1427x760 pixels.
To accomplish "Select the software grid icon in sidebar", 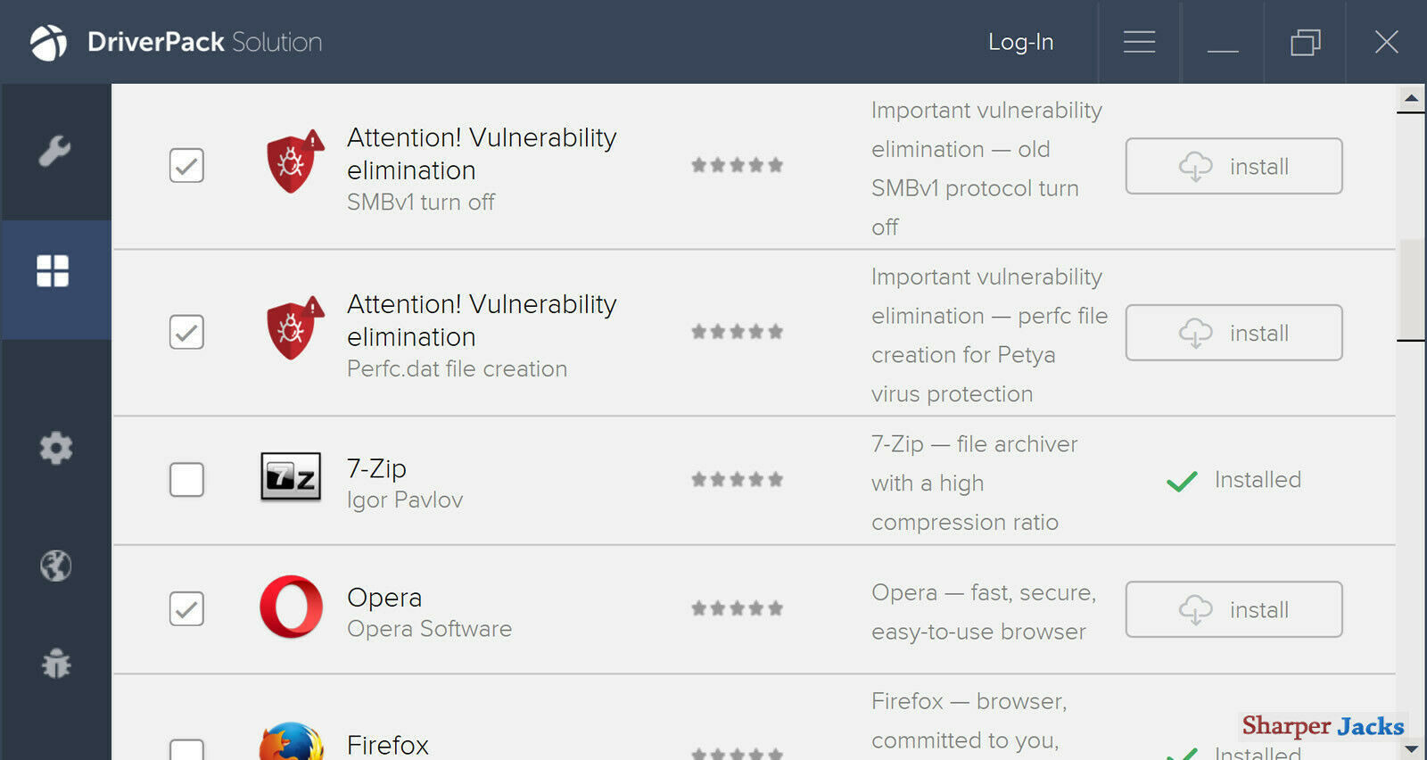I will (53, 271).
